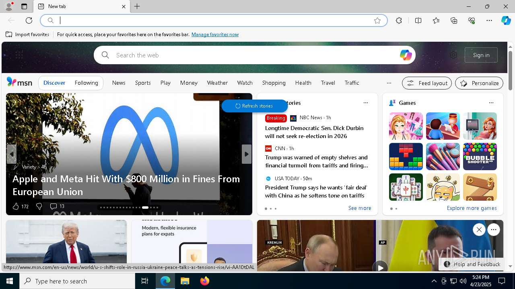This screenshot has height=289, width=515.
Task: Click Import favorites button
Action: coord(27,35)
